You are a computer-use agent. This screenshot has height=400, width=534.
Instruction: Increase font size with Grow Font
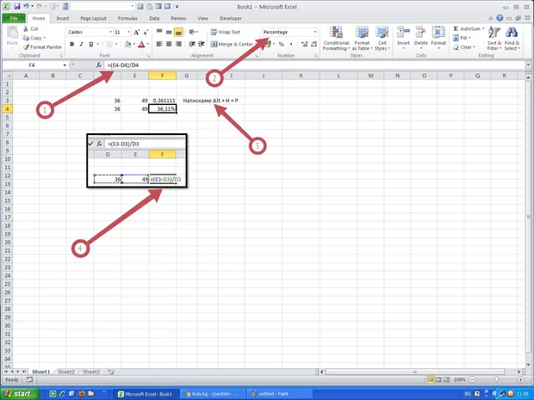point(137,33)
